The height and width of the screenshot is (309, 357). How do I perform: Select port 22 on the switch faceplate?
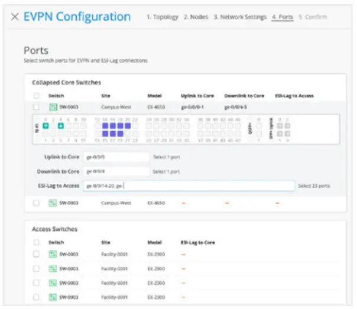click(135, 126)
